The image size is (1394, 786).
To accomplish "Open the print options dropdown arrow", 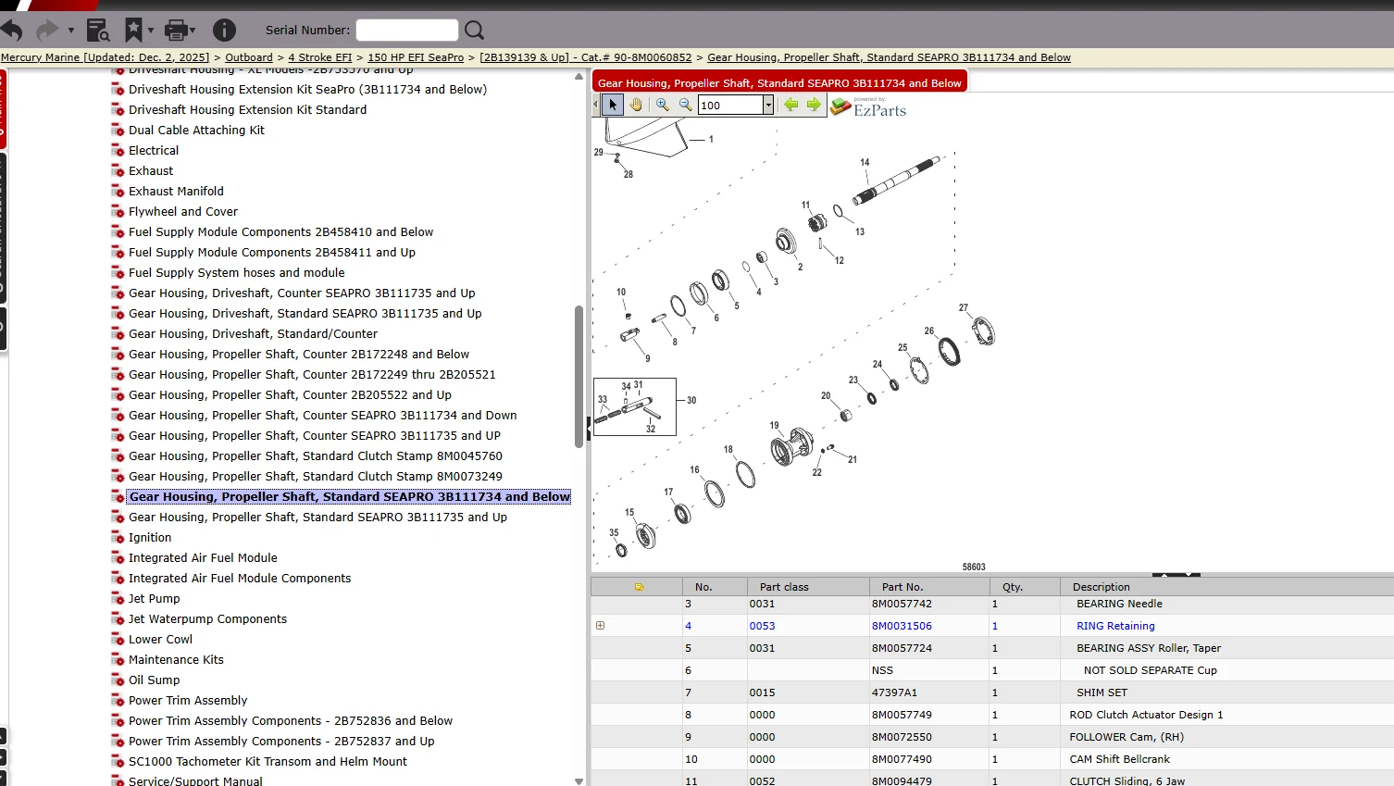I will pyautogui.click(x=193, y=31).
